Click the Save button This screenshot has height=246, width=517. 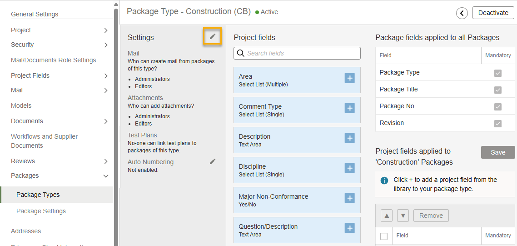pyautogui.click(x=497, y=152)
